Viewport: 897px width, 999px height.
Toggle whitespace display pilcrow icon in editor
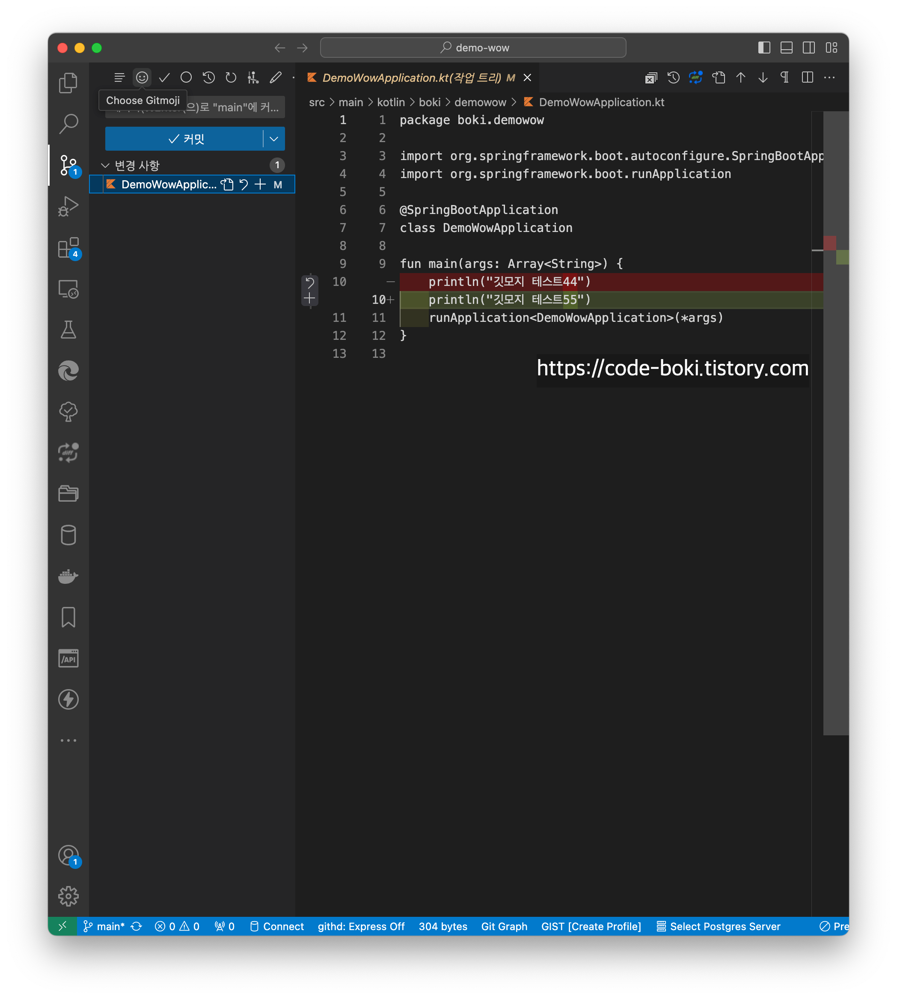point(784,77)
